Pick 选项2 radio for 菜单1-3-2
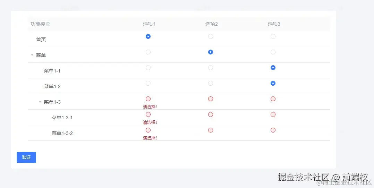This screenshot has height=188, width=374. [211, 130]
